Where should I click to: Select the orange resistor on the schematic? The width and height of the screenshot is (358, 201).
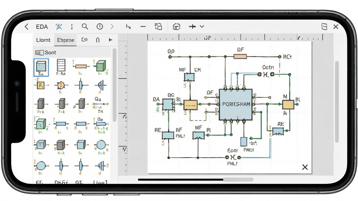[x=240, y=56]
